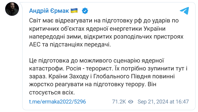Click the 71.2K view counter
This screenshot has width=198, height=112.
click(119, 102)
